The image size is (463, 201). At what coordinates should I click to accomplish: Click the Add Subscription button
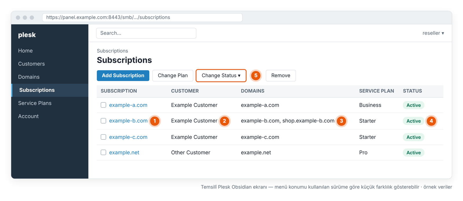[123, 75]
